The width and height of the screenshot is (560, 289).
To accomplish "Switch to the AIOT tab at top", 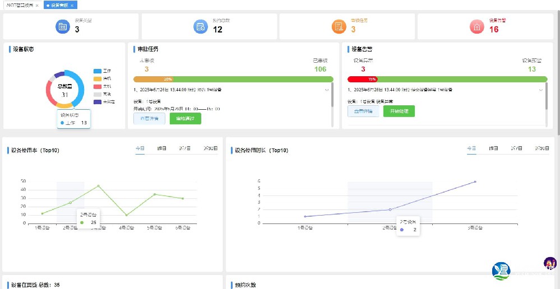I will point(19,5).
